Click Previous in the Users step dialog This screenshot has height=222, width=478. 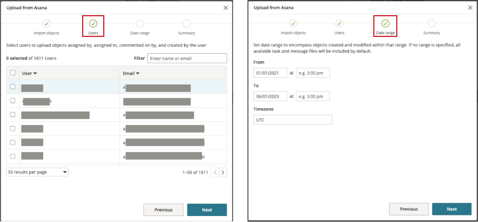click(x=164, y=210)
